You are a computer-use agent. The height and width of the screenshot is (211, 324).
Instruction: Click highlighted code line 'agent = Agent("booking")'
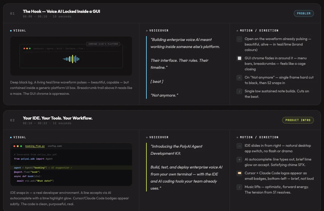coord(71,168)
